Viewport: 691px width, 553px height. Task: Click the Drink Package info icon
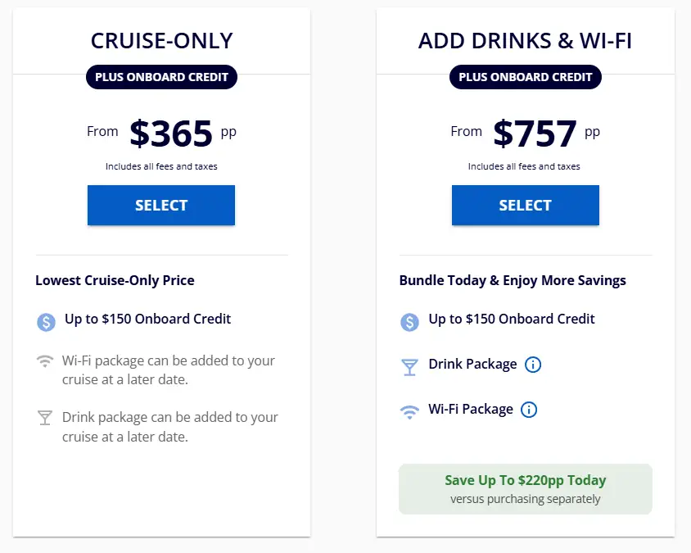[533, 365]
